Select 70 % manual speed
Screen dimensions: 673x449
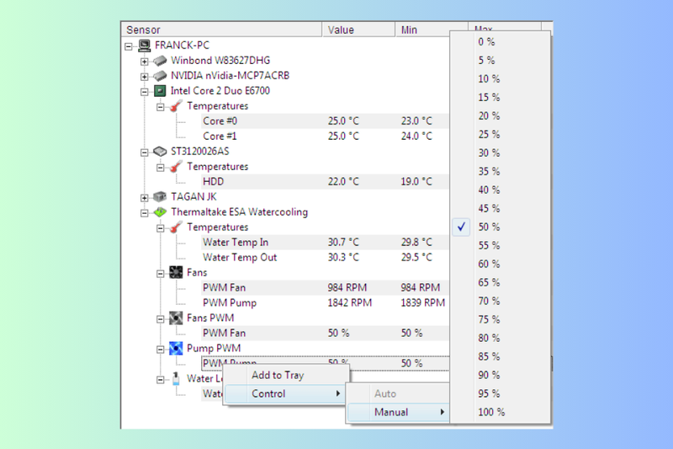click(501, 301)
